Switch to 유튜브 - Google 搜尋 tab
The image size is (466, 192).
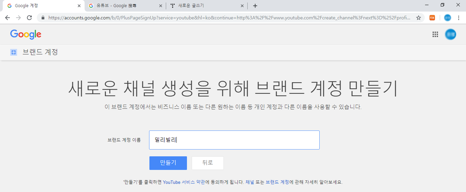tap(125, 6)
